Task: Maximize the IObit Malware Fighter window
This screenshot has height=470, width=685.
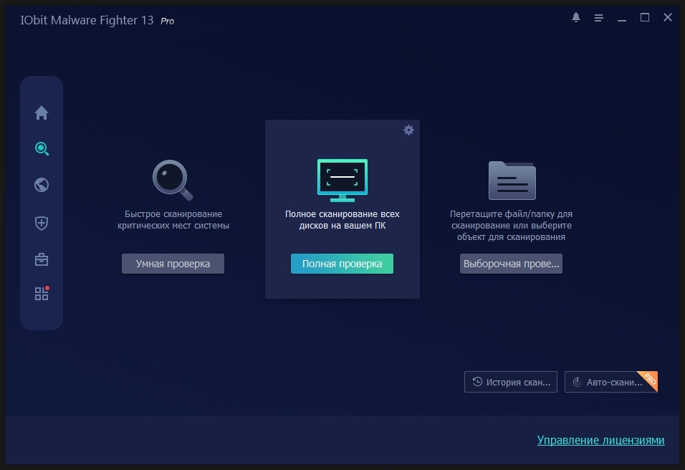Action: 645,18
